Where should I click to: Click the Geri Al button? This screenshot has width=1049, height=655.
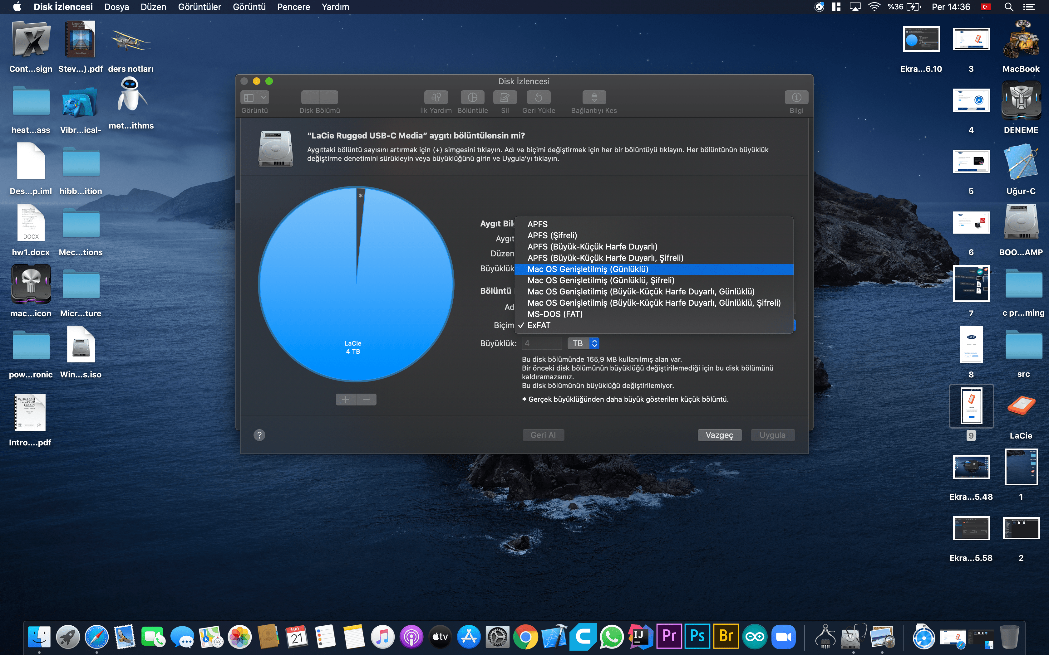tap(543, 434)
